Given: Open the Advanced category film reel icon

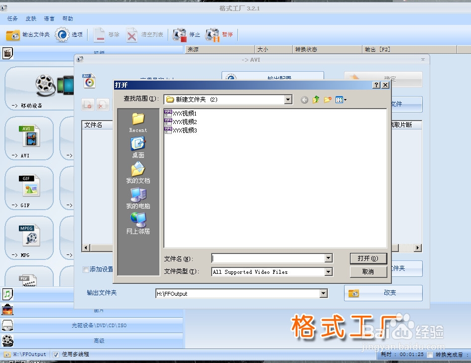Looking at the screenshot, I should [x=7, y=341].
